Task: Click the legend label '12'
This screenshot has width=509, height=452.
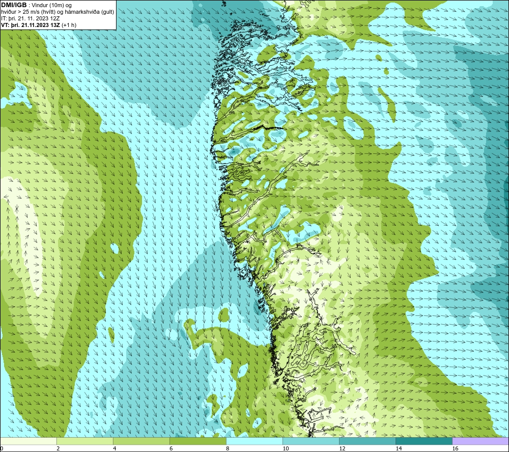Action: point(342,449)
